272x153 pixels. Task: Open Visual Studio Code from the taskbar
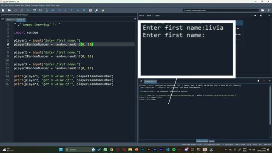[x=167, y=150]
